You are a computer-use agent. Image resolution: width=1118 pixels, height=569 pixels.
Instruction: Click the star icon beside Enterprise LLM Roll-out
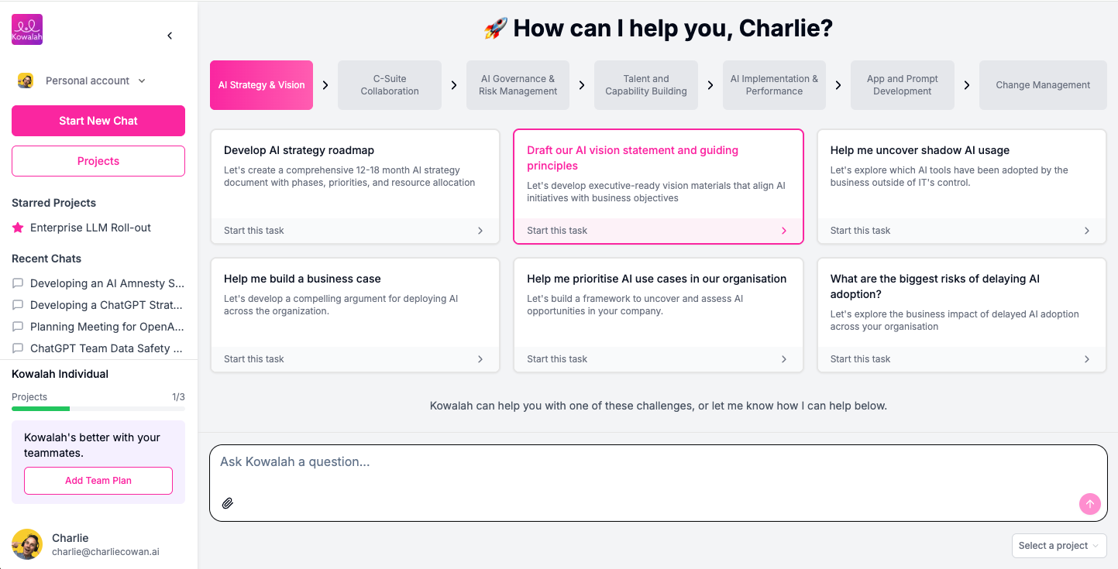coord(18,228)
